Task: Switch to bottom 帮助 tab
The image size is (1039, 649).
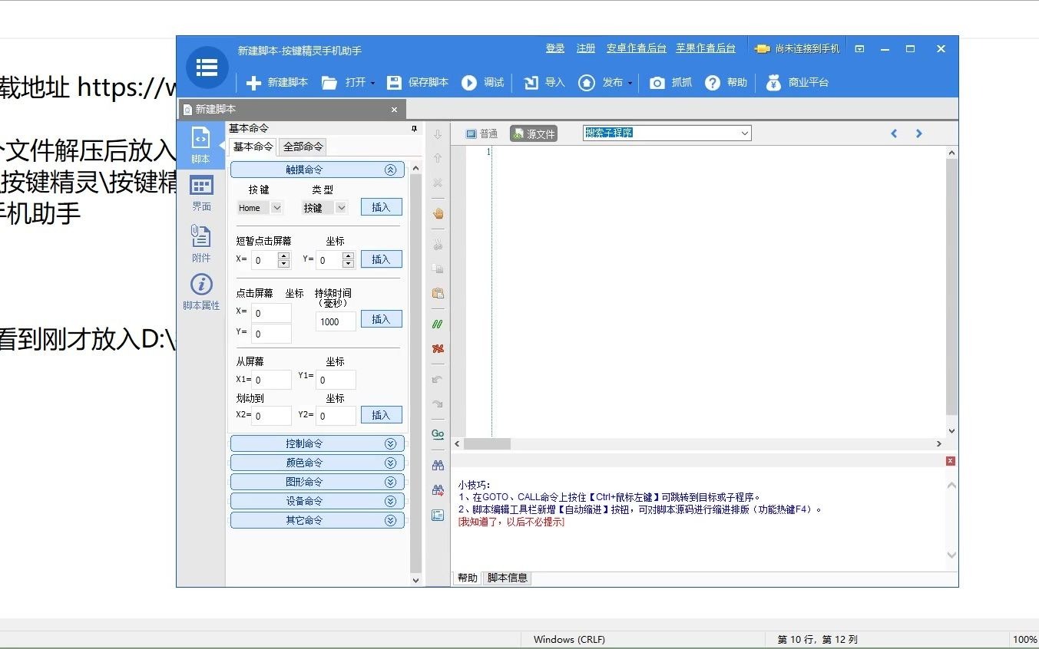Action: (467, 578)
